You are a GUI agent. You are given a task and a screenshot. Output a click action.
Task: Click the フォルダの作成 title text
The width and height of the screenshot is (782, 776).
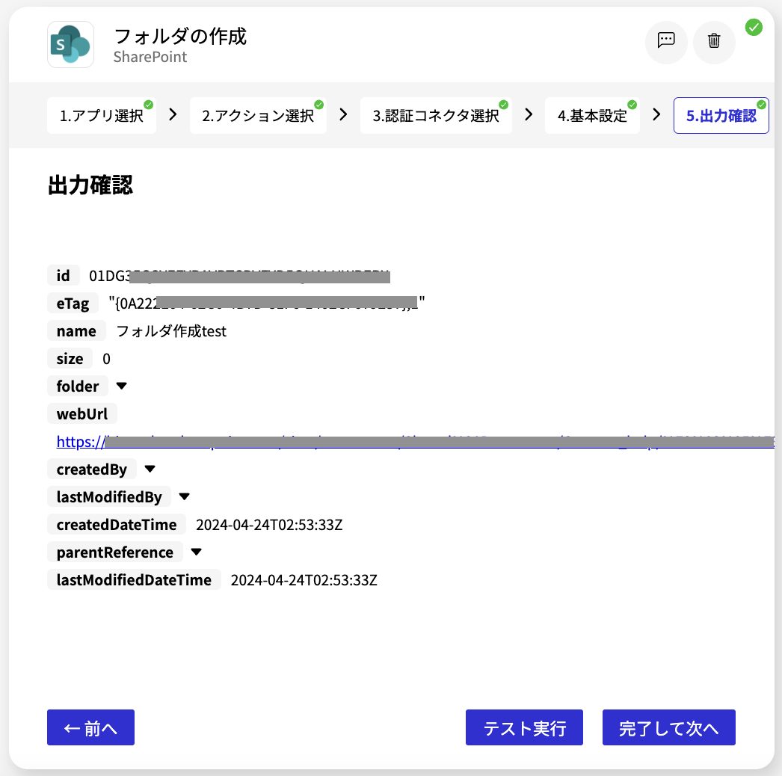(180, 36)
